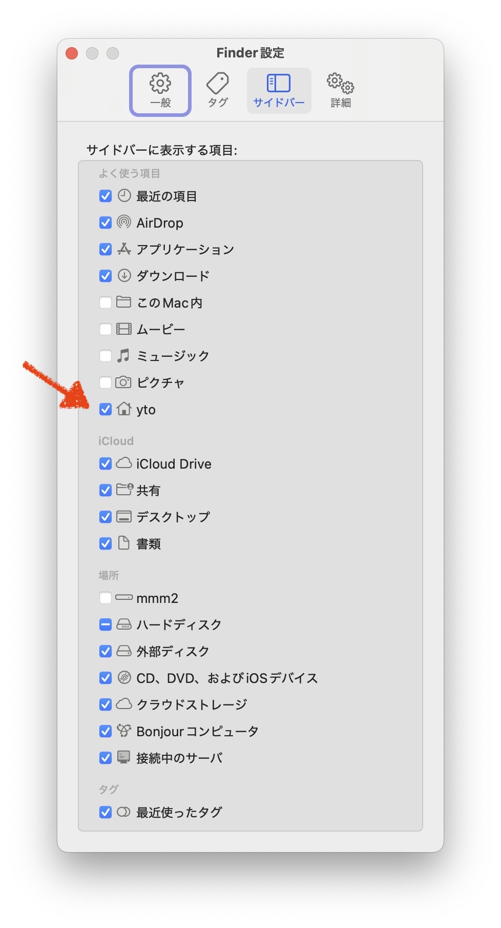
Task: Click the クラウドストレージ cloud icon
Action: (123, 703)
